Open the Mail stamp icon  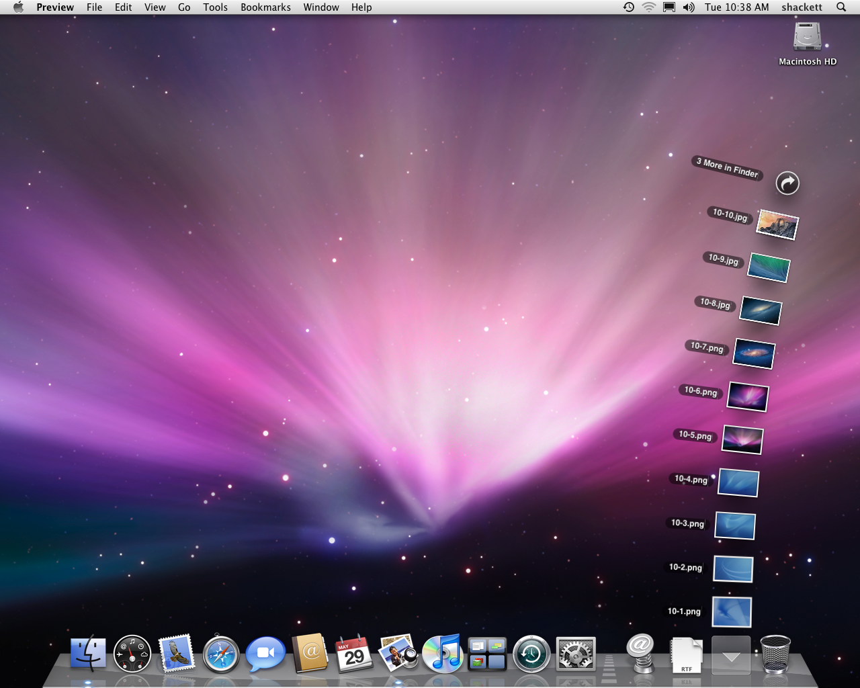coord(177,654)
